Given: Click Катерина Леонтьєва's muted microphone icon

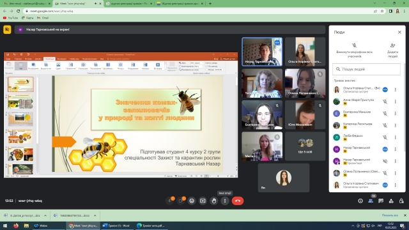Looking at the screenshot, I should [385, 125].
